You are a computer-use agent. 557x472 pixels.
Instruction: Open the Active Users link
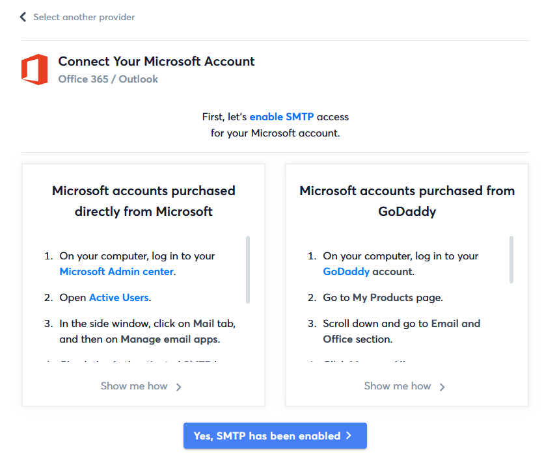coord(119,298)
